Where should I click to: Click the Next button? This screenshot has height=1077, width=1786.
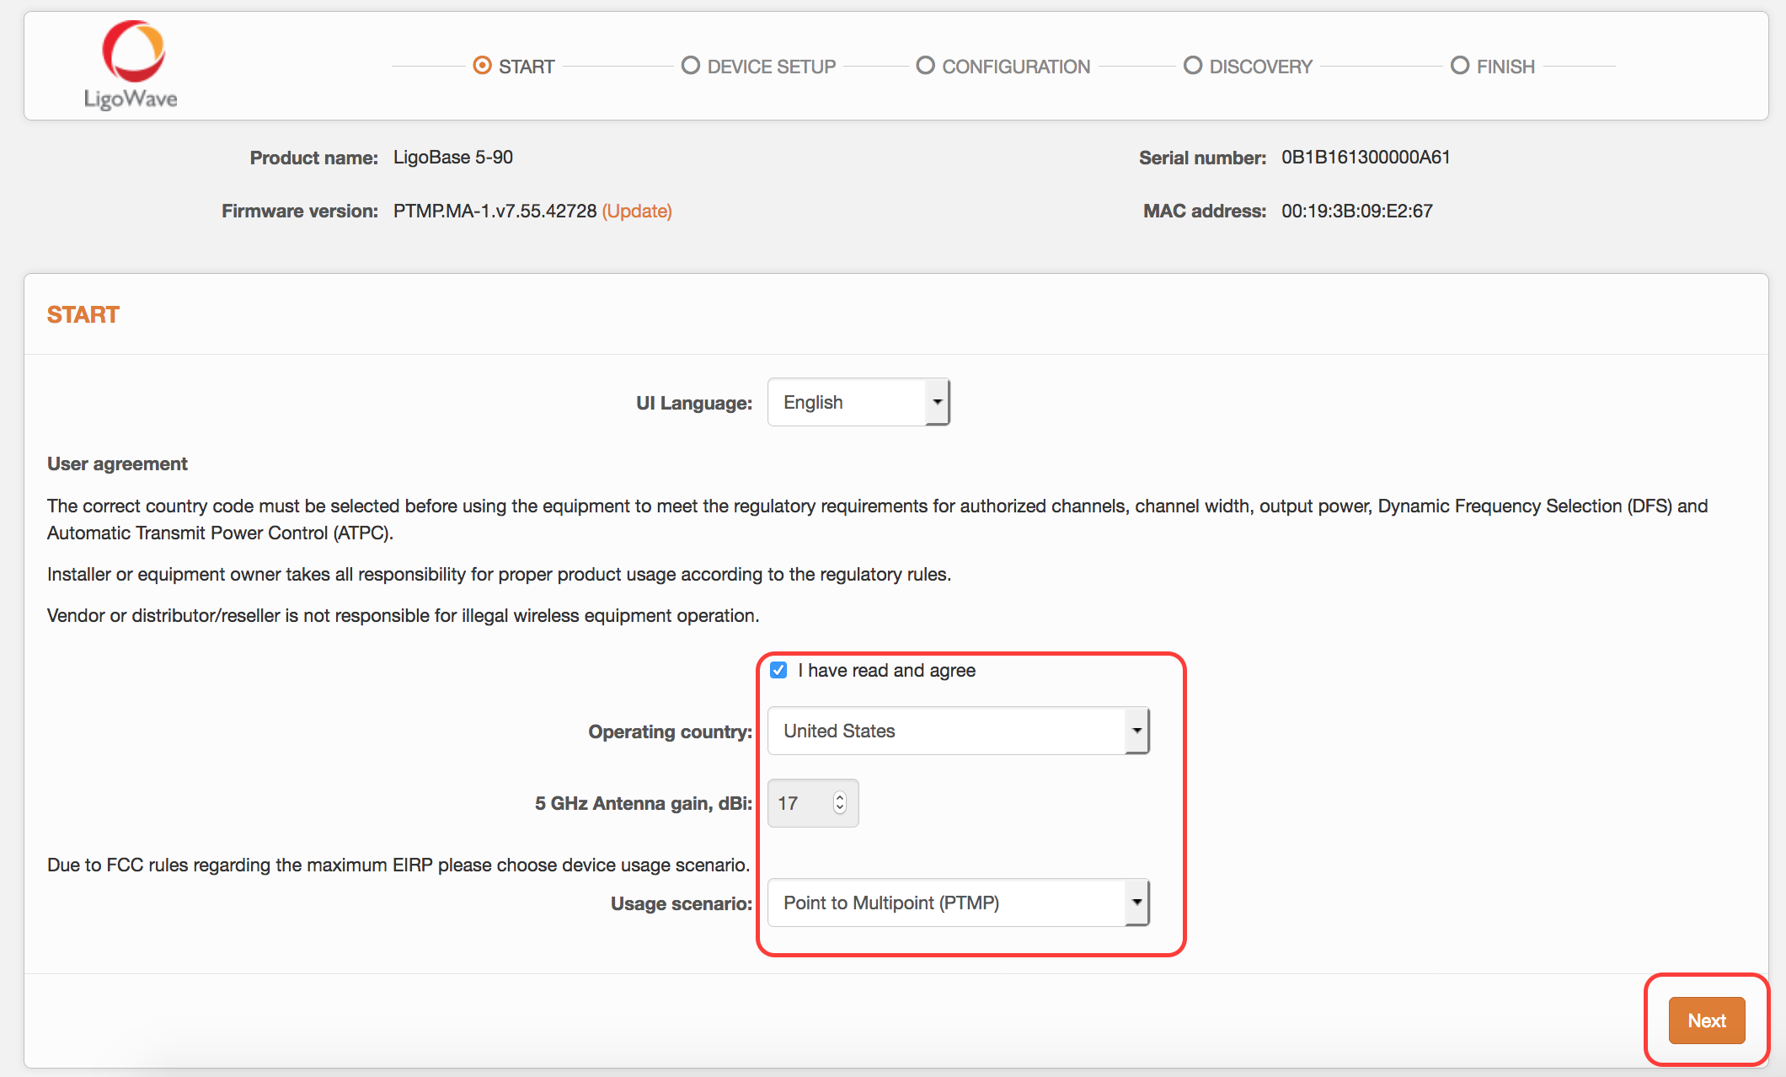[x=1707, y=1021]
